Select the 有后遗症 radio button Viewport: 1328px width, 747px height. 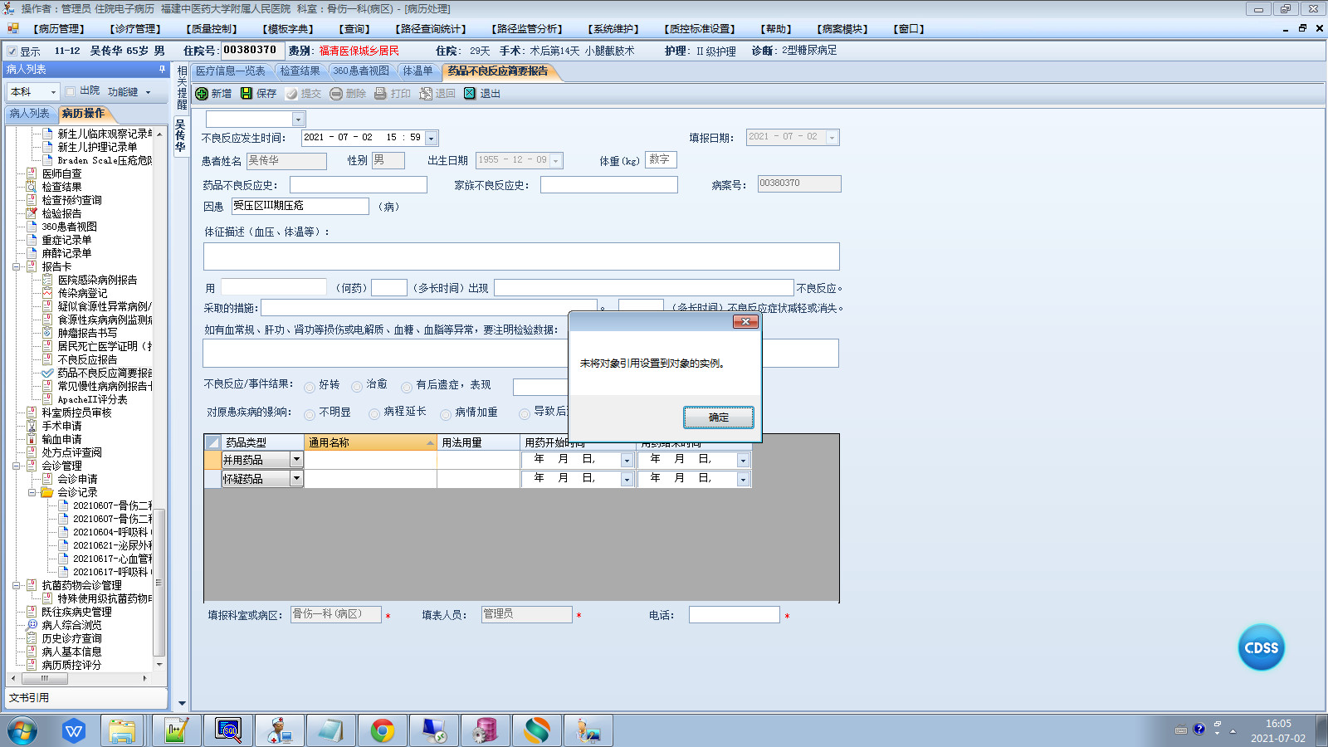[x=407, y=387]
